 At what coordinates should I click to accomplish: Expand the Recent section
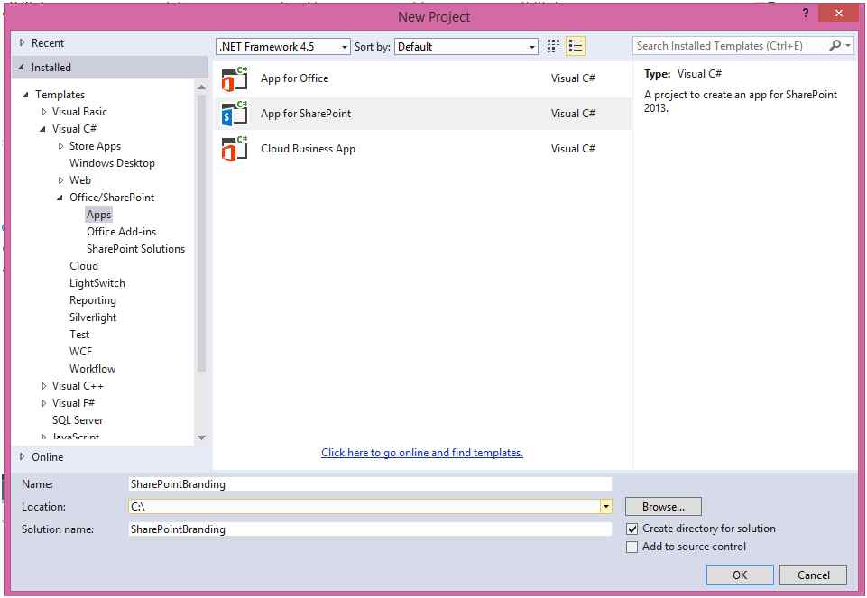click(22, 42)
